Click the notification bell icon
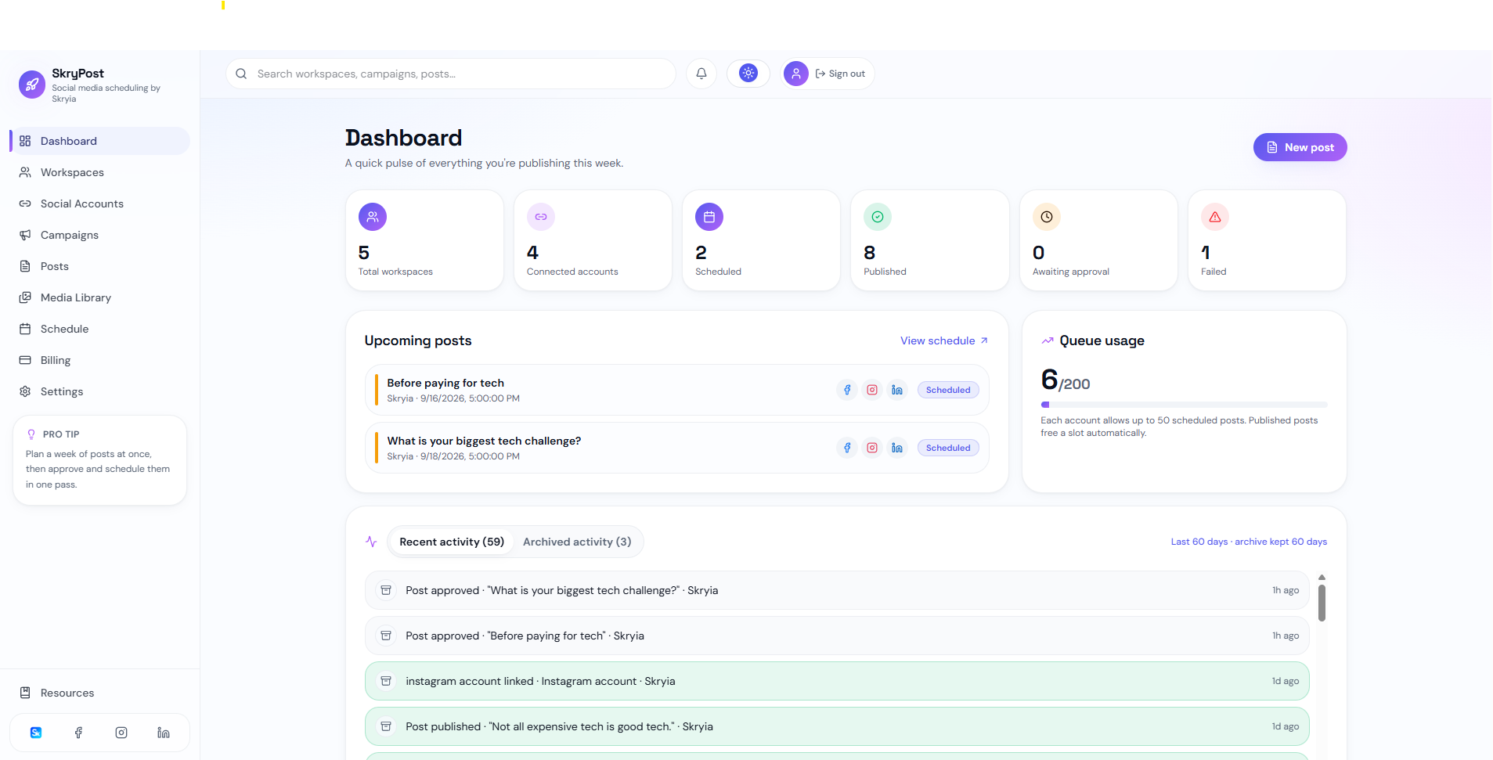This screenshot has height=760, width=1493. pyautogui.click(x=701, y=74)
